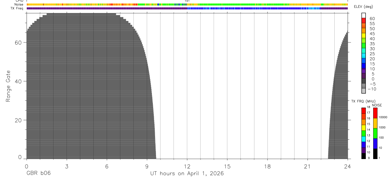Image resolution: width=391 pixels, height=180 pixels.
Task: Click the cyan swatch in ELEV colorbar
Action: coord(364,56)
